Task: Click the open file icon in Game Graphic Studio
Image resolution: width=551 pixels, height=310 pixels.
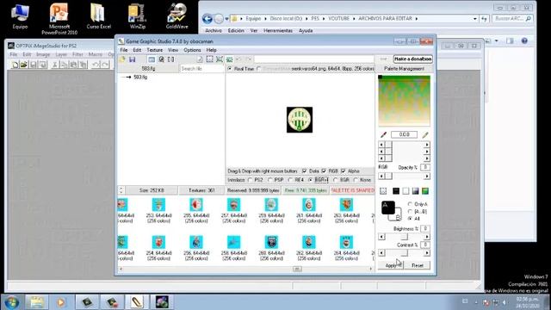Action: pos(122,59)
